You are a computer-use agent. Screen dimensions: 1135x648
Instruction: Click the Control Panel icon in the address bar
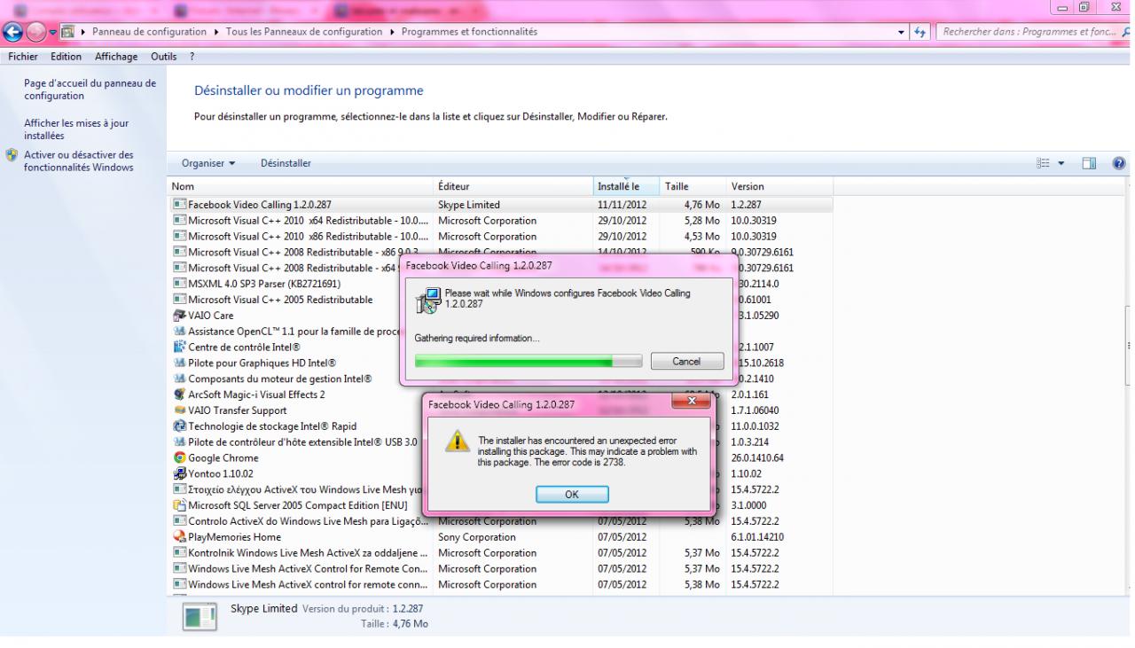68,32
